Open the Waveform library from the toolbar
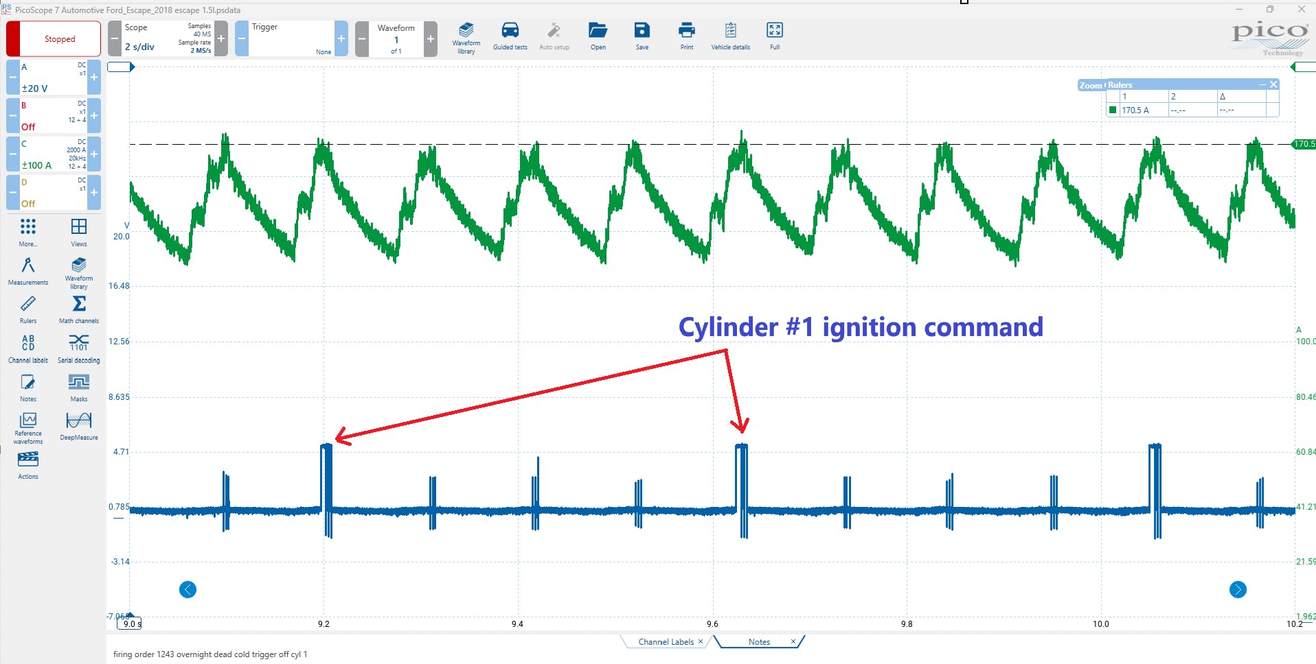The image size is (1316, 664). (x=466, y=36)
